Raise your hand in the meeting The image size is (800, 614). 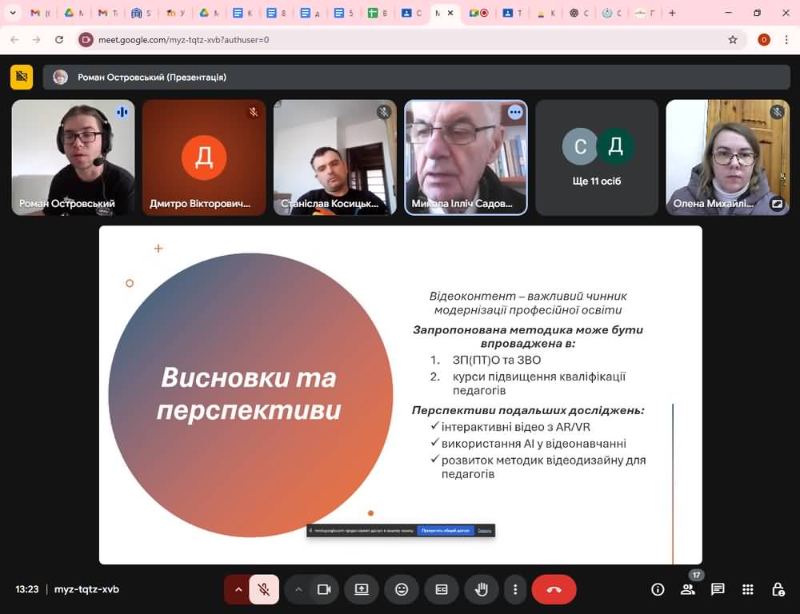point(482,589)
